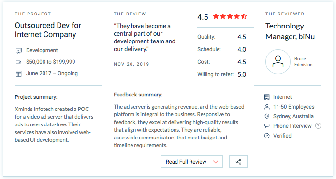This screenshot has width=336, height=179.
Task: Click the Willing to refer 5.0 score
Action: point(242,75)
